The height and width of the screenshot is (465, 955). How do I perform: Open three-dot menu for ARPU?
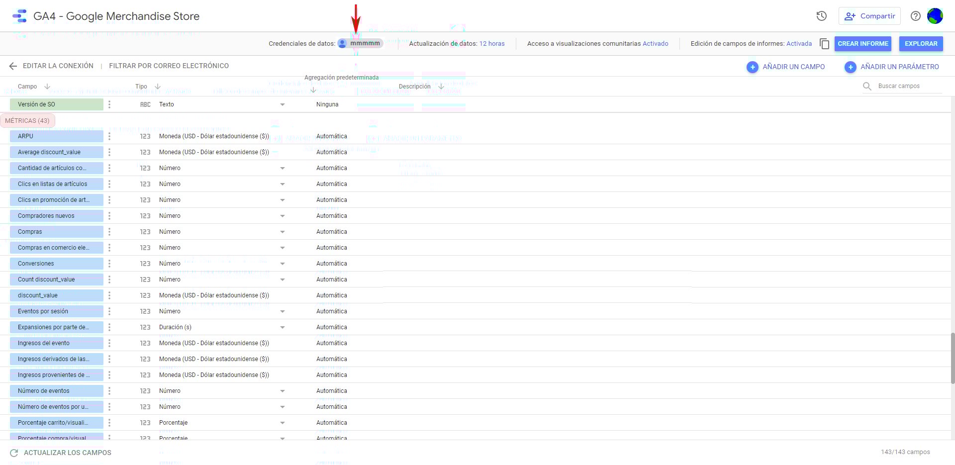click(x=109, y=136)
